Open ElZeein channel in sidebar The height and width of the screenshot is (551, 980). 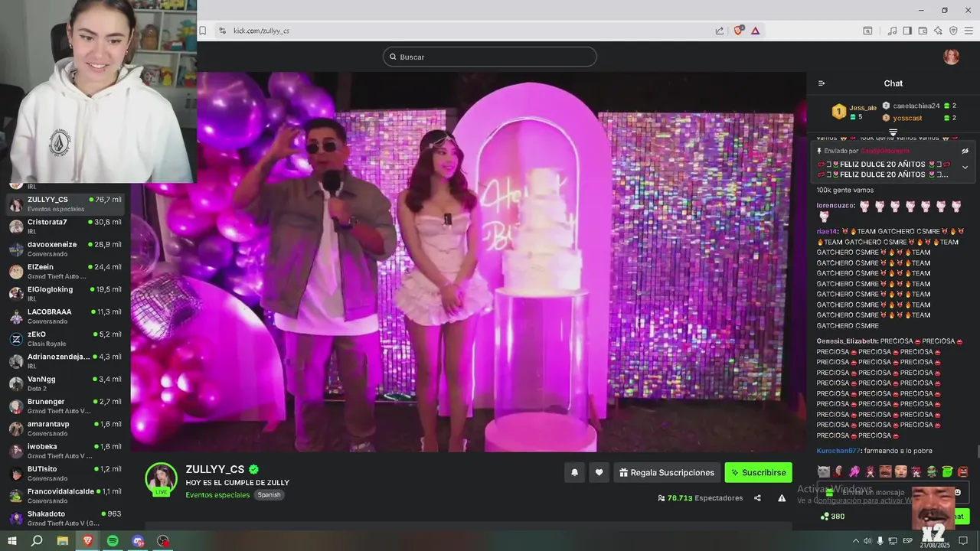coord(65,271)
